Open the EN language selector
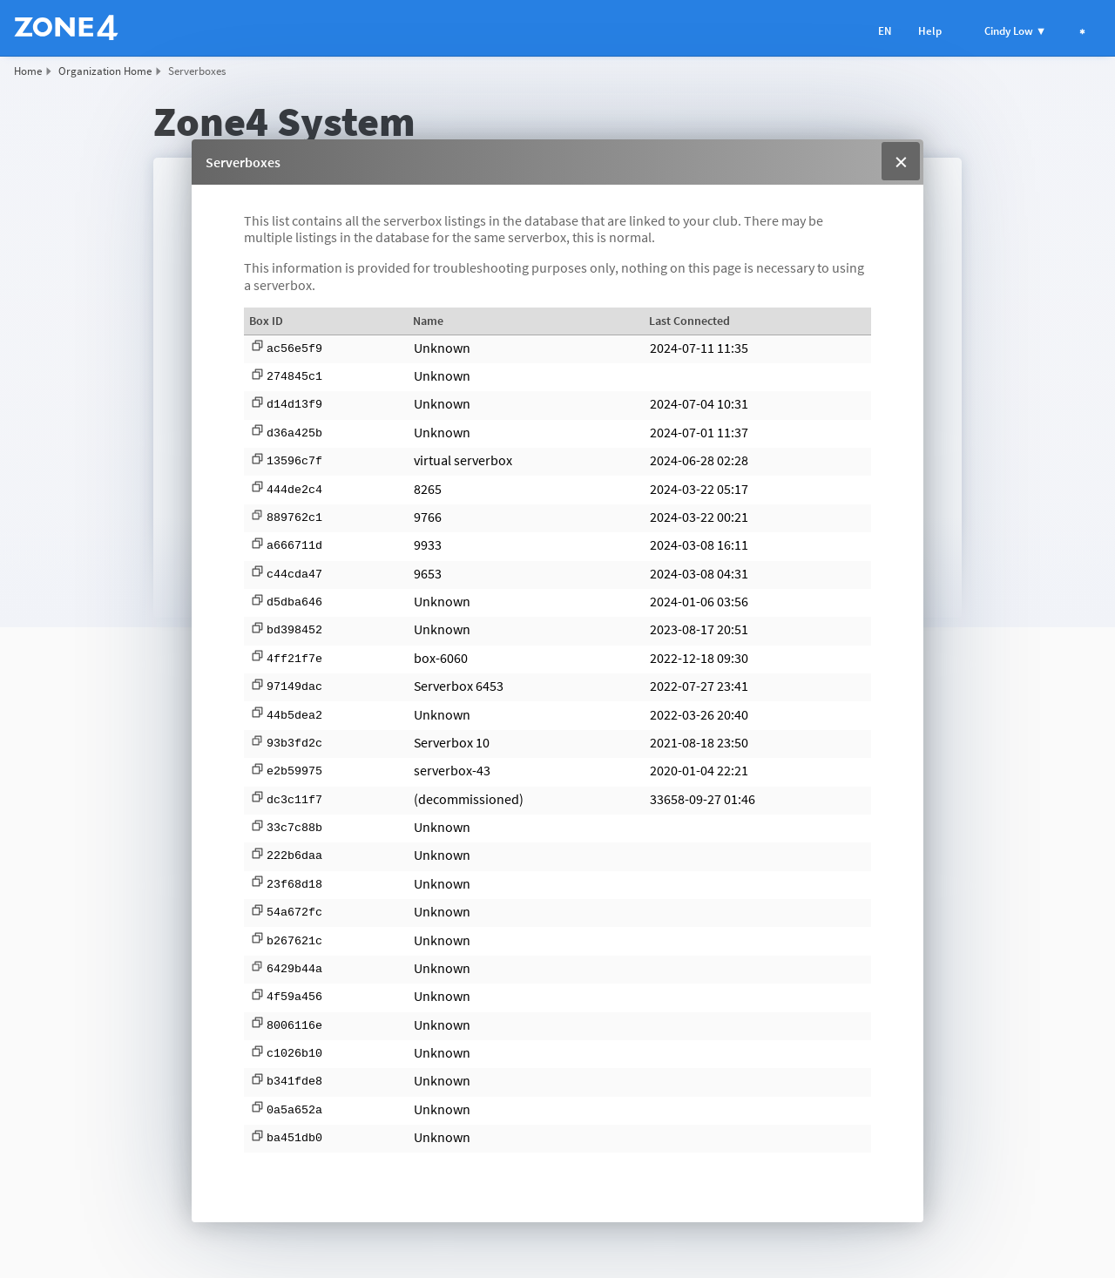This screenshot has height=1278, width=1115. click(884, 31)
